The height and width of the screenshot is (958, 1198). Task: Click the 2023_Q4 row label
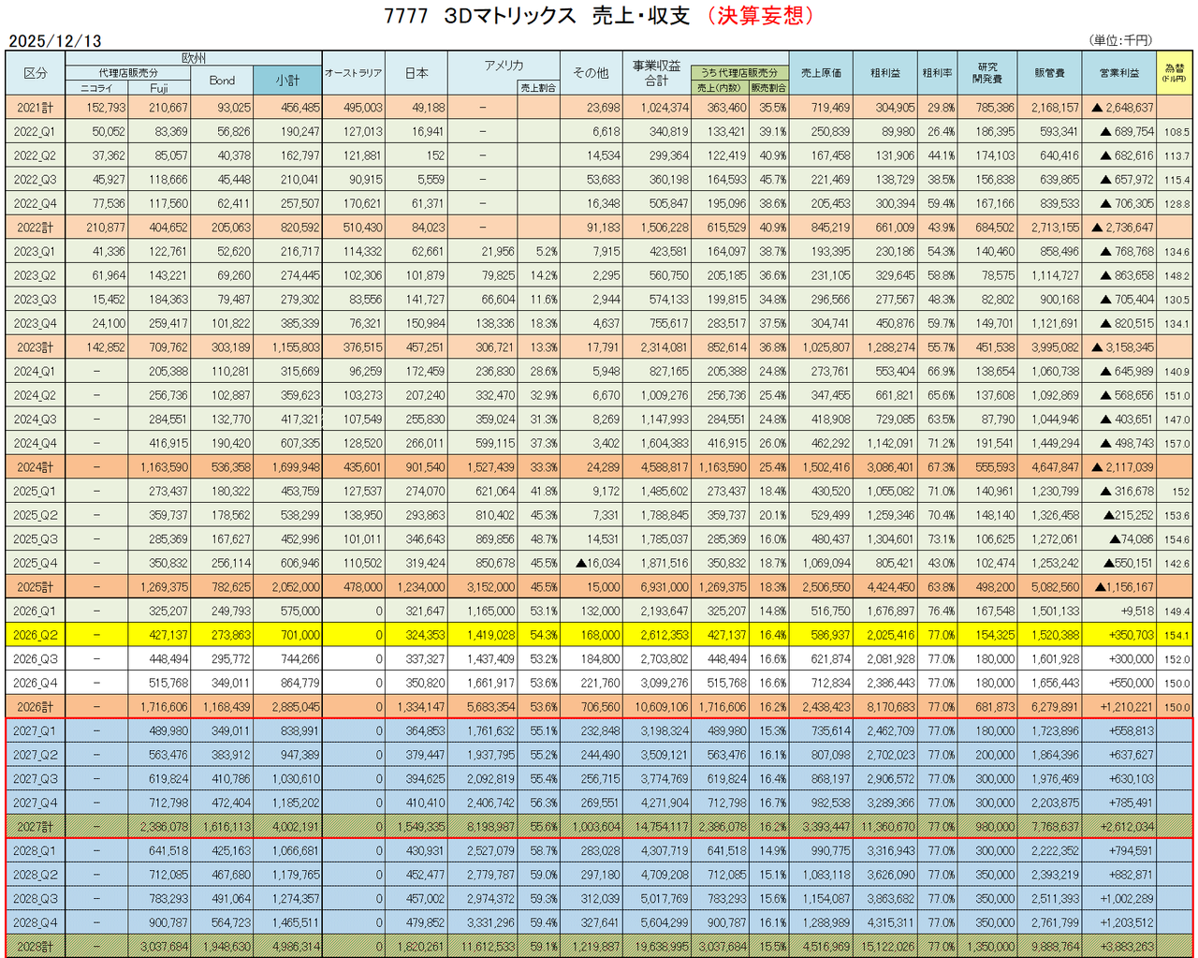(x=36, y=323)
